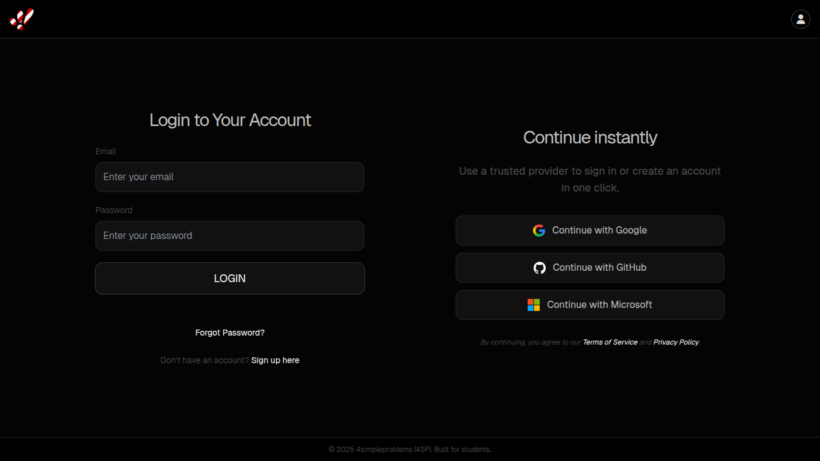Select the Login to Your Account heading
This screenshot has height=461, width=820.
click(230, 120)
